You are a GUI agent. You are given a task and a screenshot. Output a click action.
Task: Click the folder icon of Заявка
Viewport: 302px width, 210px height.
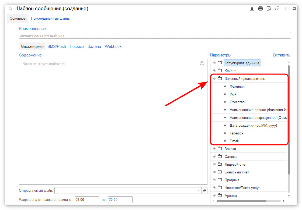pos(220,148)
